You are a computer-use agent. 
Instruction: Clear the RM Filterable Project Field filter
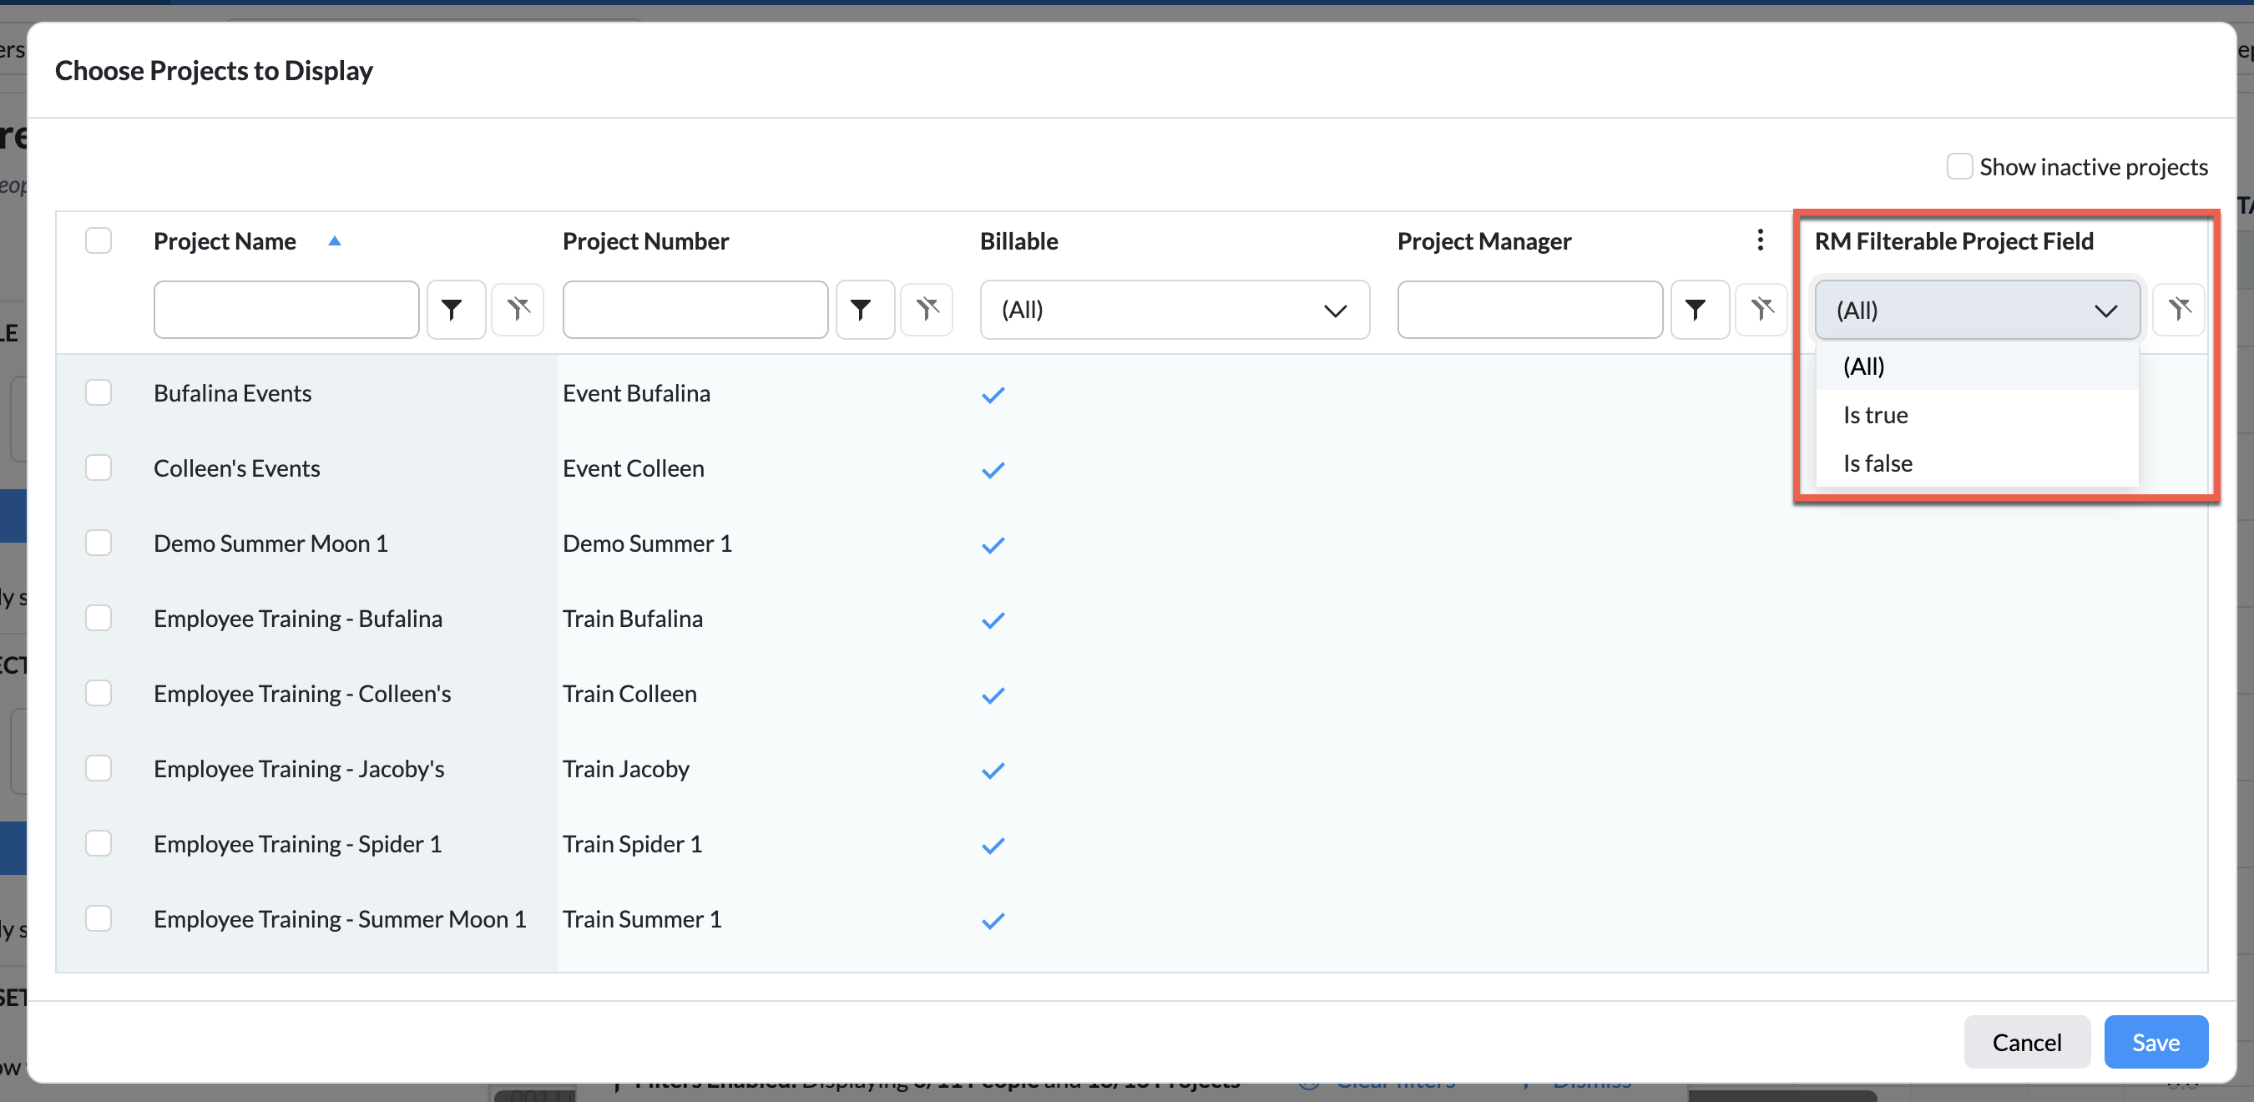tap(2179, 309)
